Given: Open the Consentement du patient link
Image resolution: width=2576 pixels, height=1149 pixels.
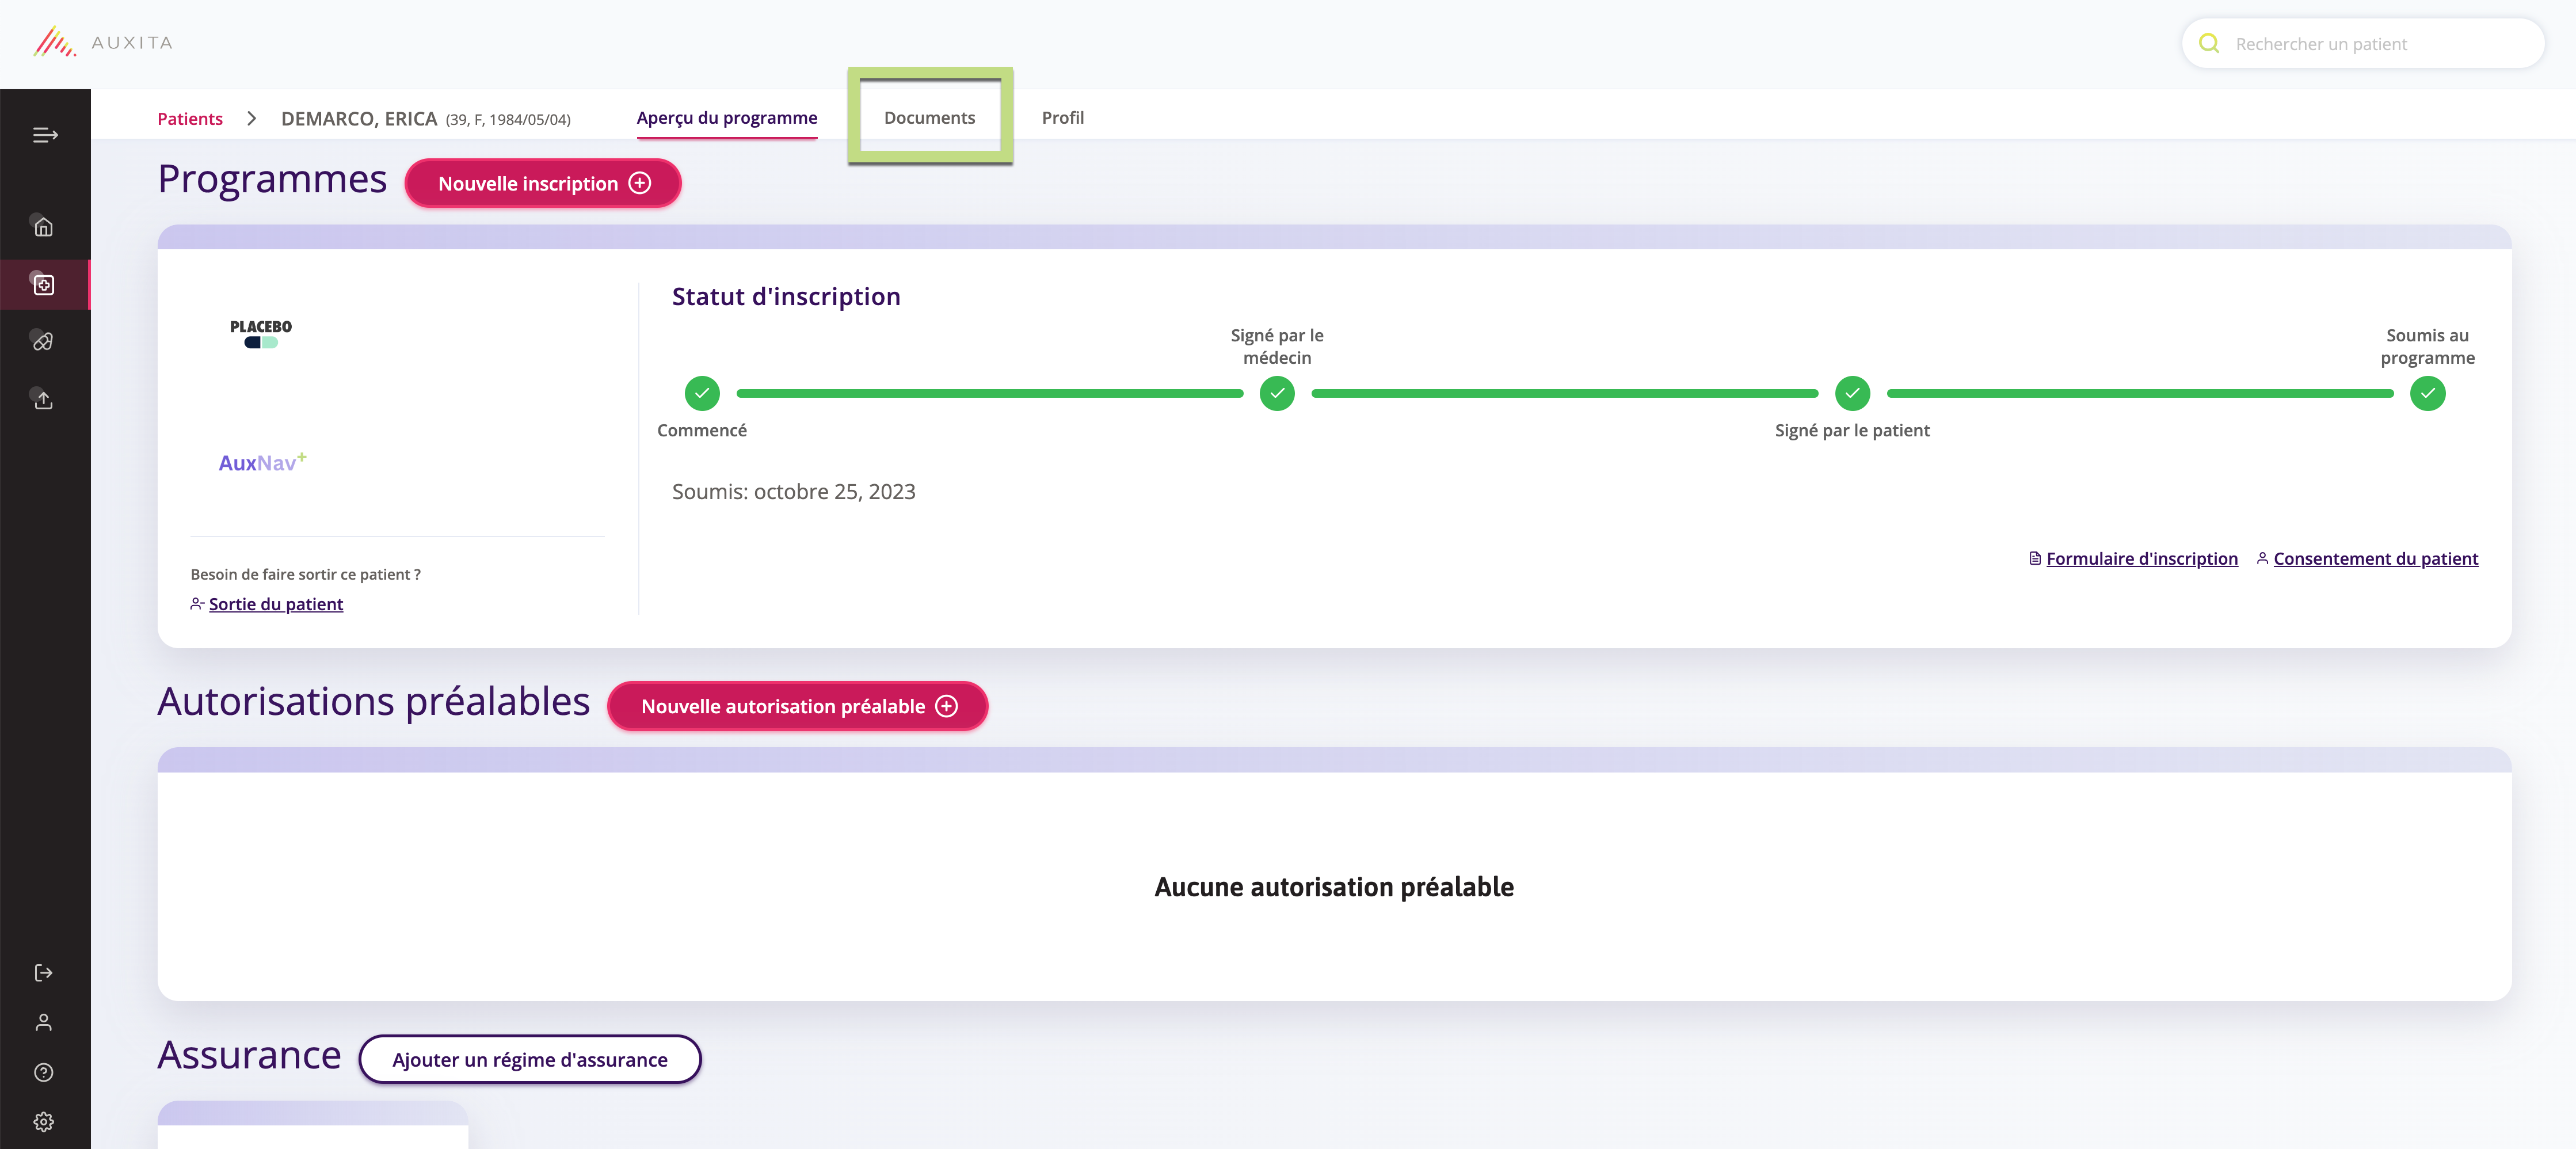Looking at the screenshot, I should point(2375,559).
